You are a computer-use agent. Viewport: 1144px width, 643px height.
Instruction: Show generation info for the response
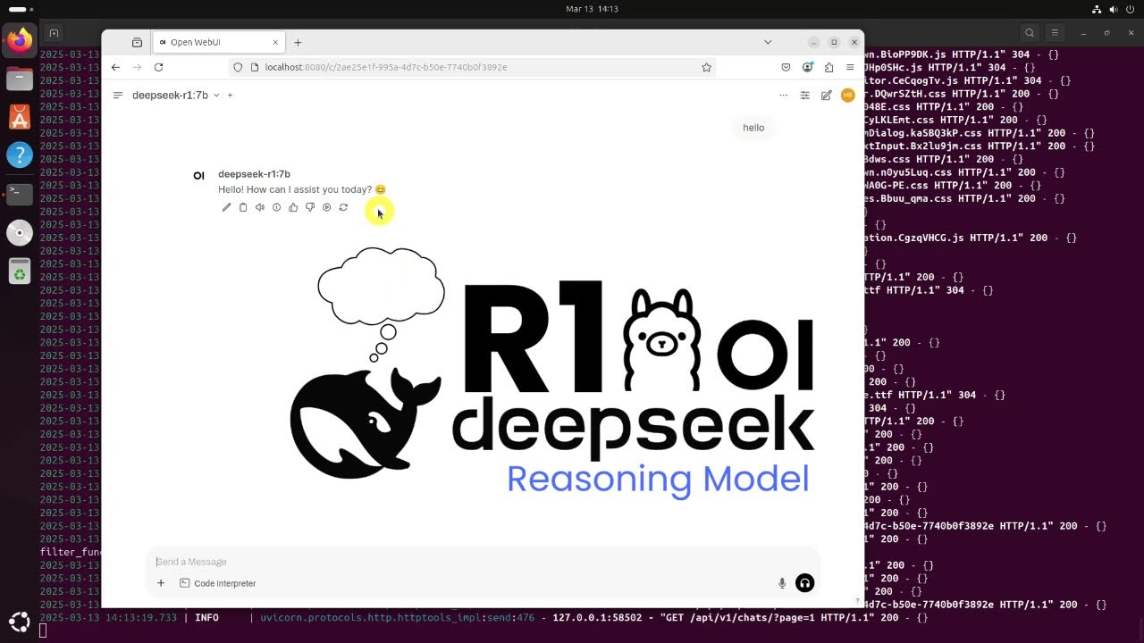pyautogui.click(x=276, y=207)
